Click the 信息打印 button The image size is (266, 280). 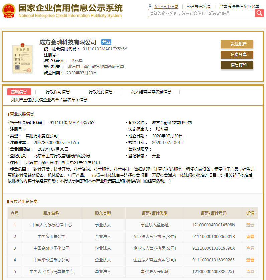tap(237, 65)
